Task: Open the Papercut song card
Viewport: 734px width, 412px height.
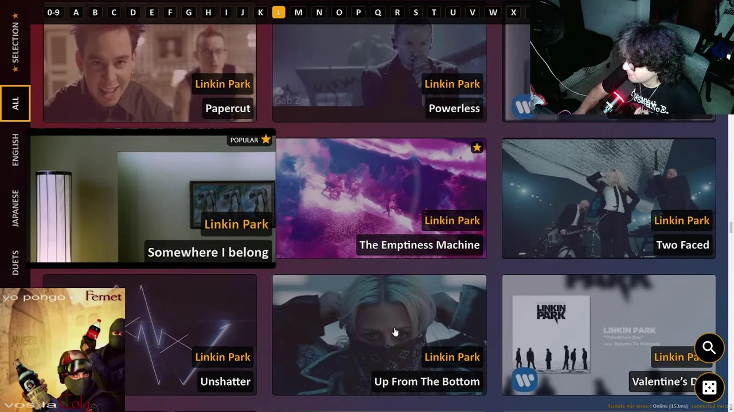Action: click(150, 73)
